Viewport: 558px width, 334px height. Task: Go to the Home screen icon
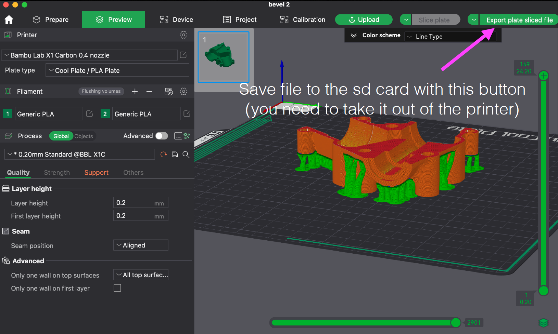tap(9, 20)
